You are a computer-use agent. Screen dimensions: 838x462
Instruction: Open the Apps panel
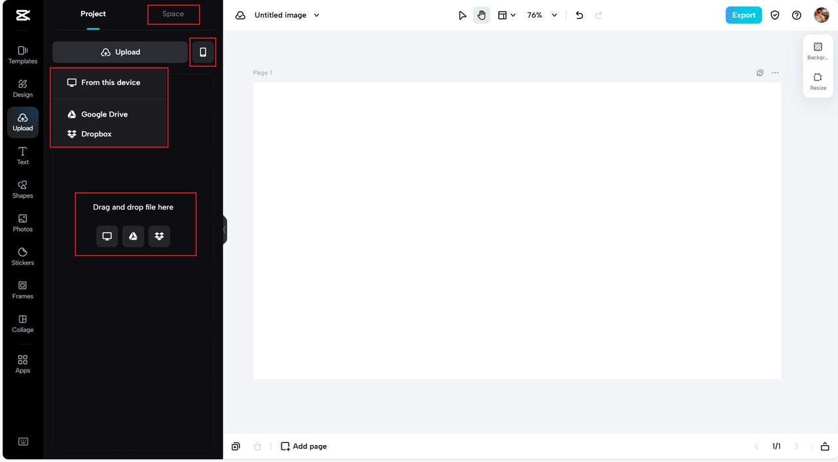23,364
